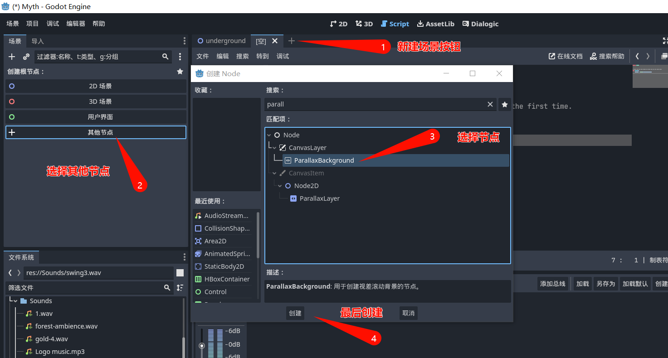Open the 项目 main menu
668x358 pixels.
33,24
